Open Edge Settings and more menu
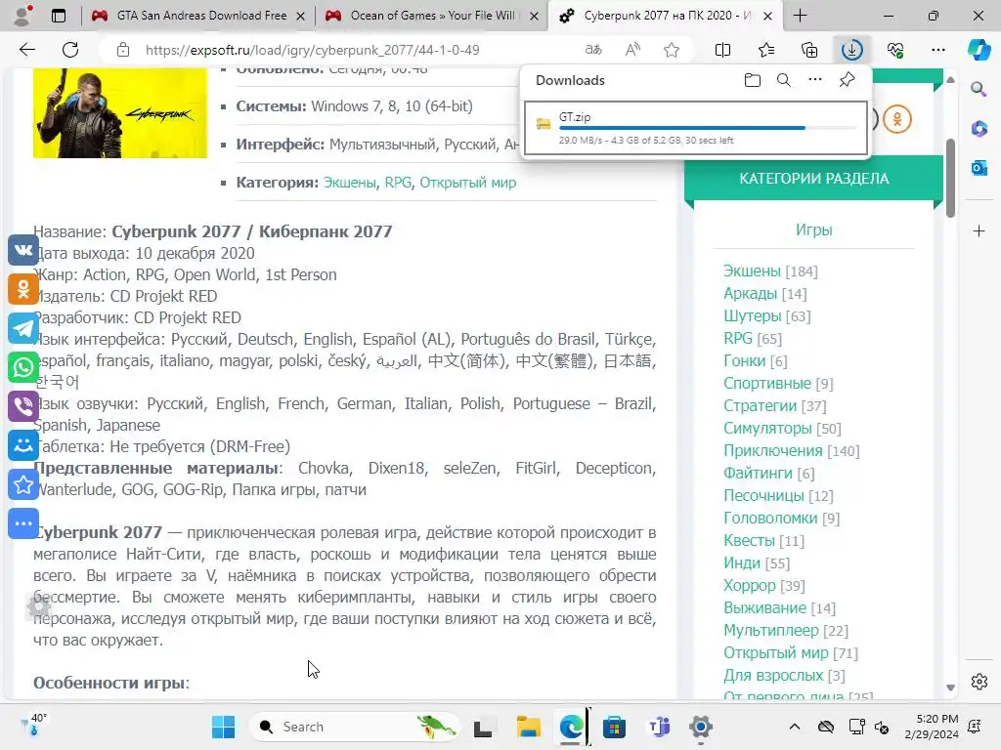 [937, 50]
